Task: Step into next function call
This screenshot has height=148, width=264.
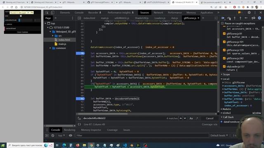Action: 235,18
